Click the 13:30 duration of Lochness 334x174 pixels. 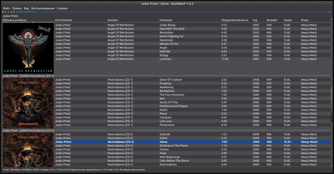pos(225,59)
